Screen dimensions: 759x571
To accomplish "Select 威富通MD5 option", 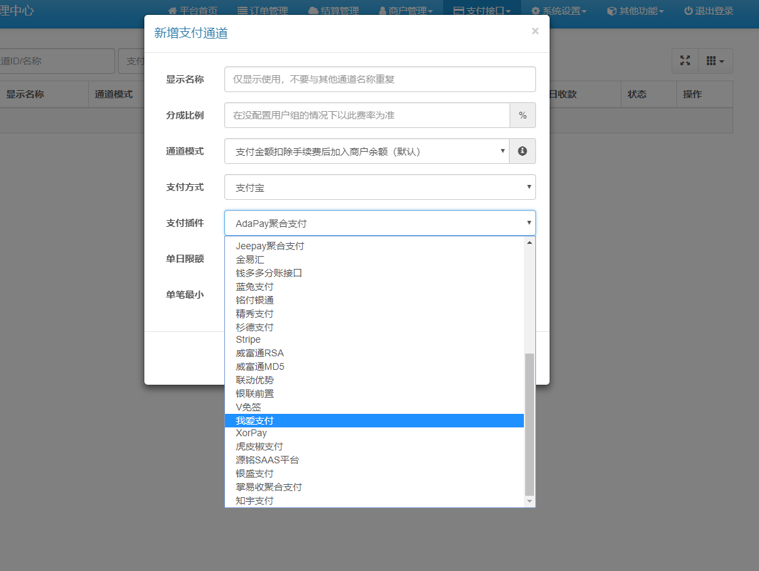I will point(374,367).
